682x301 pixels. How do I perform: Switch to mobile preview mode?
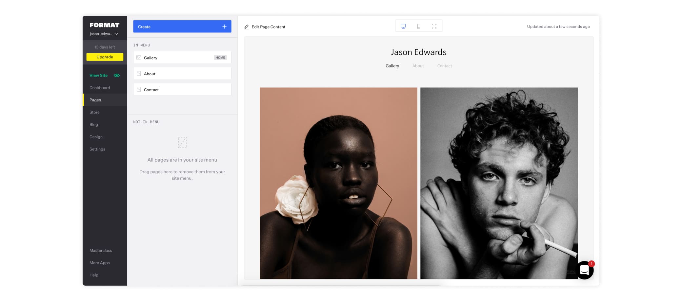(x=419, y=26)
